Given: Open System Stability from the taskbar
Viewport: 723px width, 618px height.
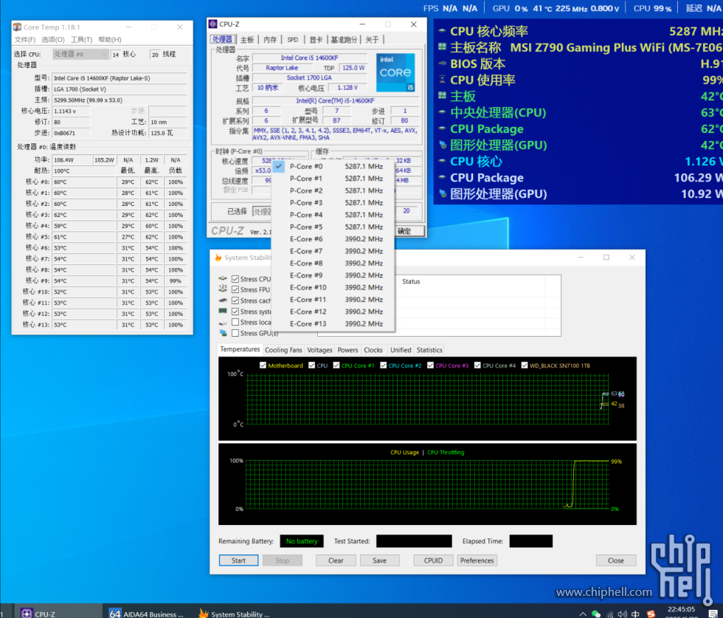Looking at the screenshot, I should click(x=204, y=614).
